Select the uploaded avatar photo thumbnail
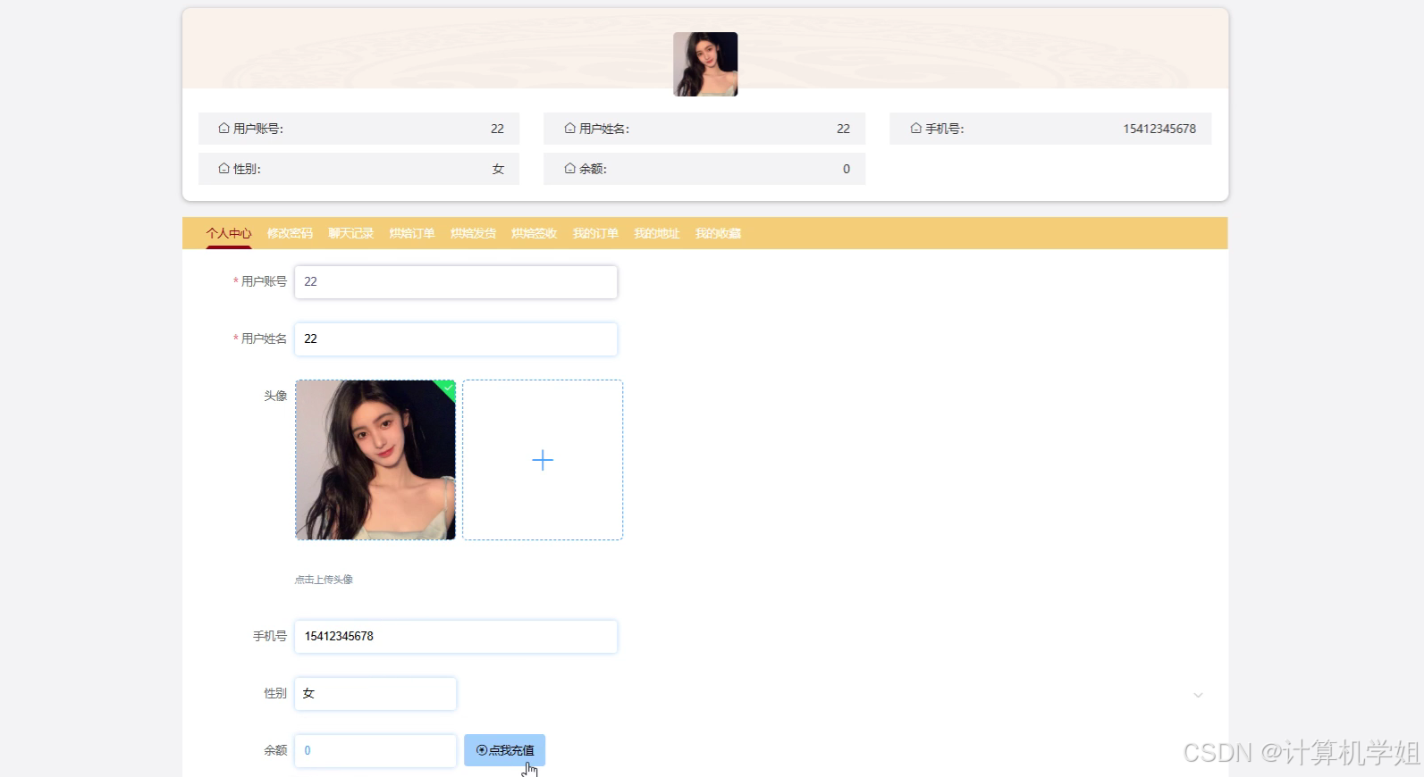Screen dimensions: 1424x777 (375, 460)
